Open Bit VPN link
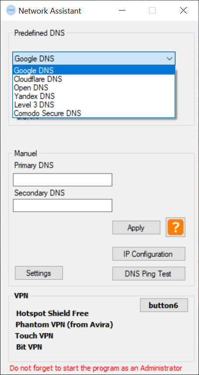The width and height of the screenshot is (199, 375). click(29, 347)
